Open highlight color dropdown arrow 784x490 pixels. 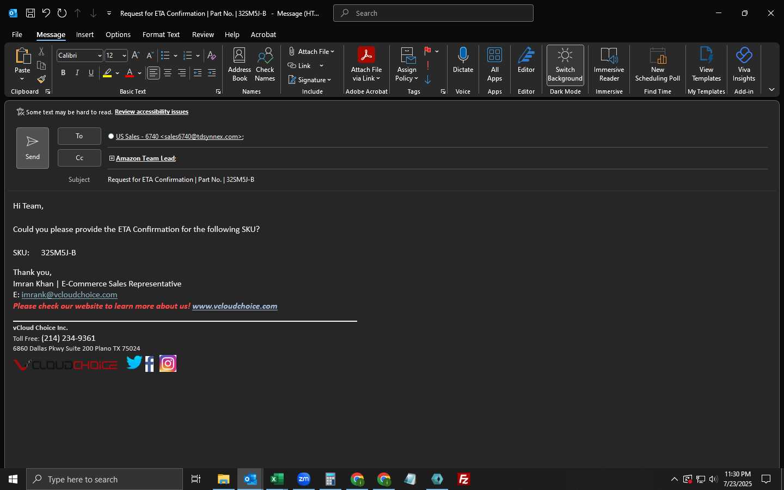coord(117,73)
